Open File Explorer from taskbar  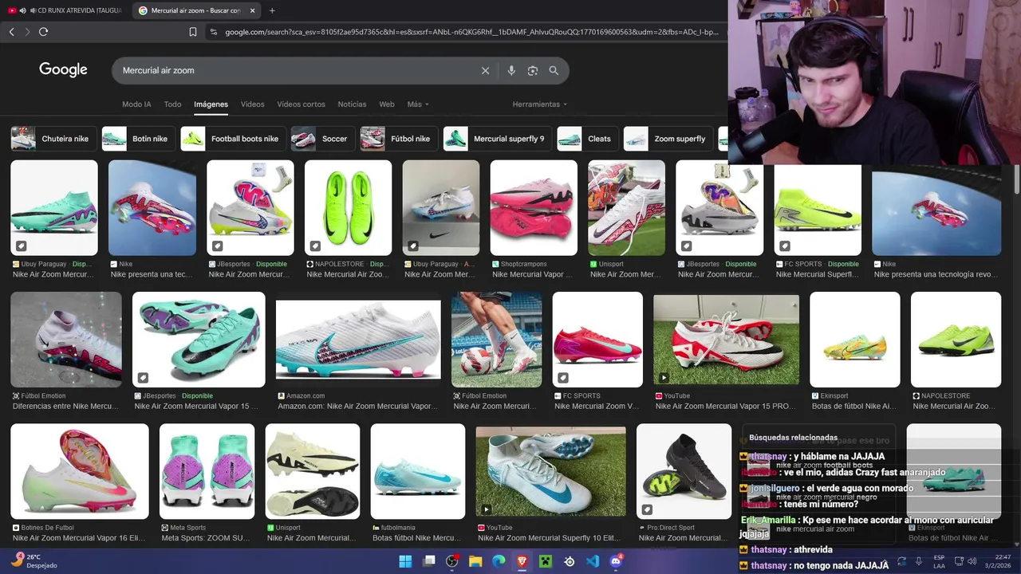pyautogui.click(x=475, y=561)
